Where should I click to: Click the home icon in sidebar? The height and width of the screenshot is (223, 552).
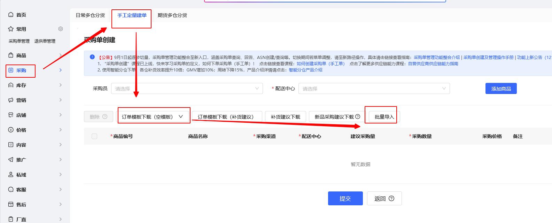coord(11,15)
